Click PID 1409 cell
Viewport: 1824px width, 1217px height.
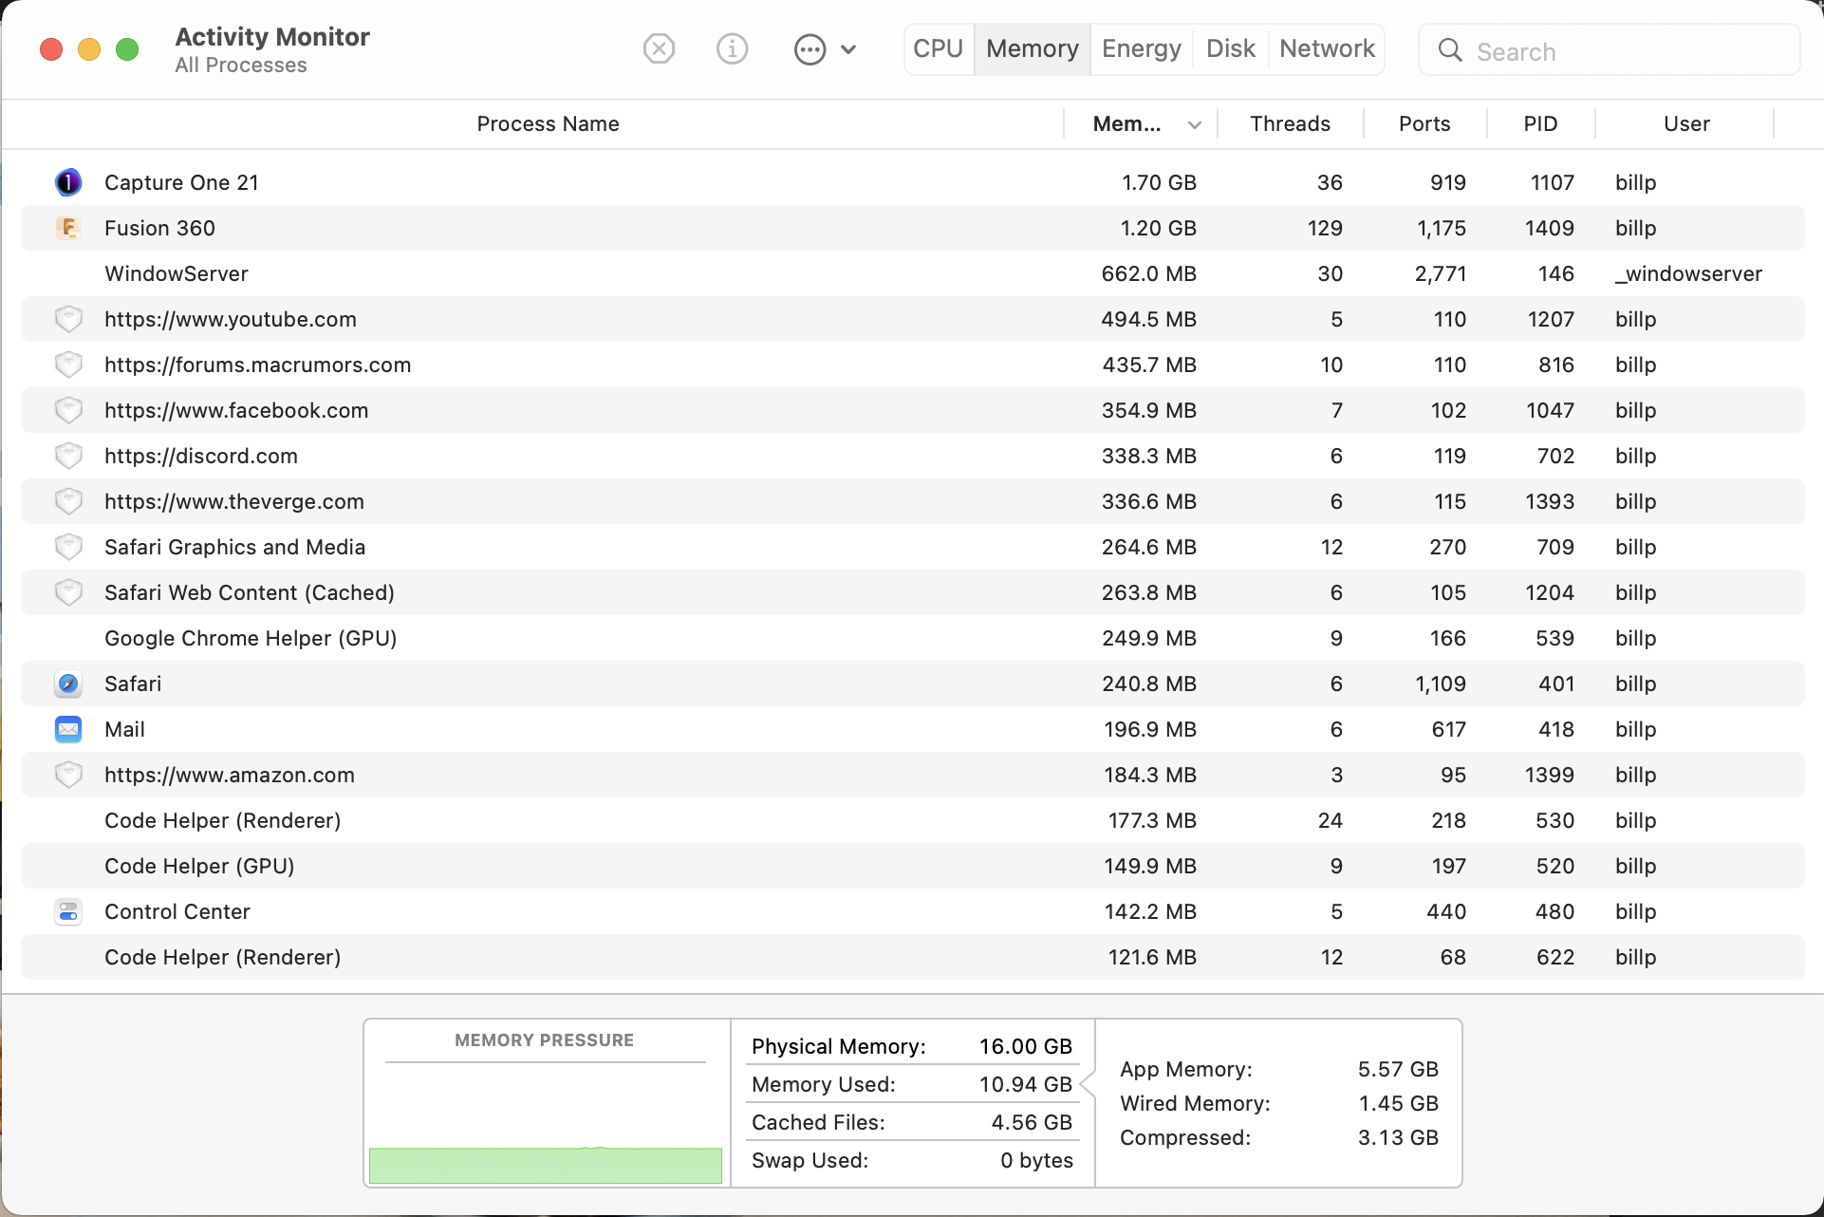(x=1549, y=228)
